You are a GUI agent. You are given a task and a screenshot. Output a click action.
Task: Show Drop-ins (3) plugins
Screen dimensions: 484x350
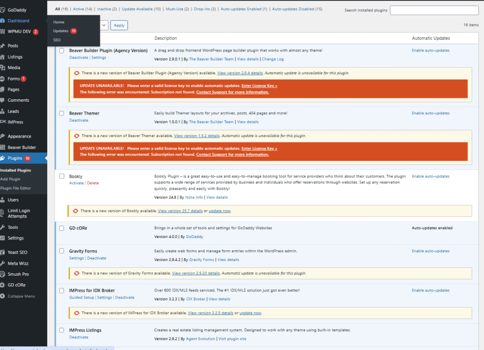pos(205,9)
